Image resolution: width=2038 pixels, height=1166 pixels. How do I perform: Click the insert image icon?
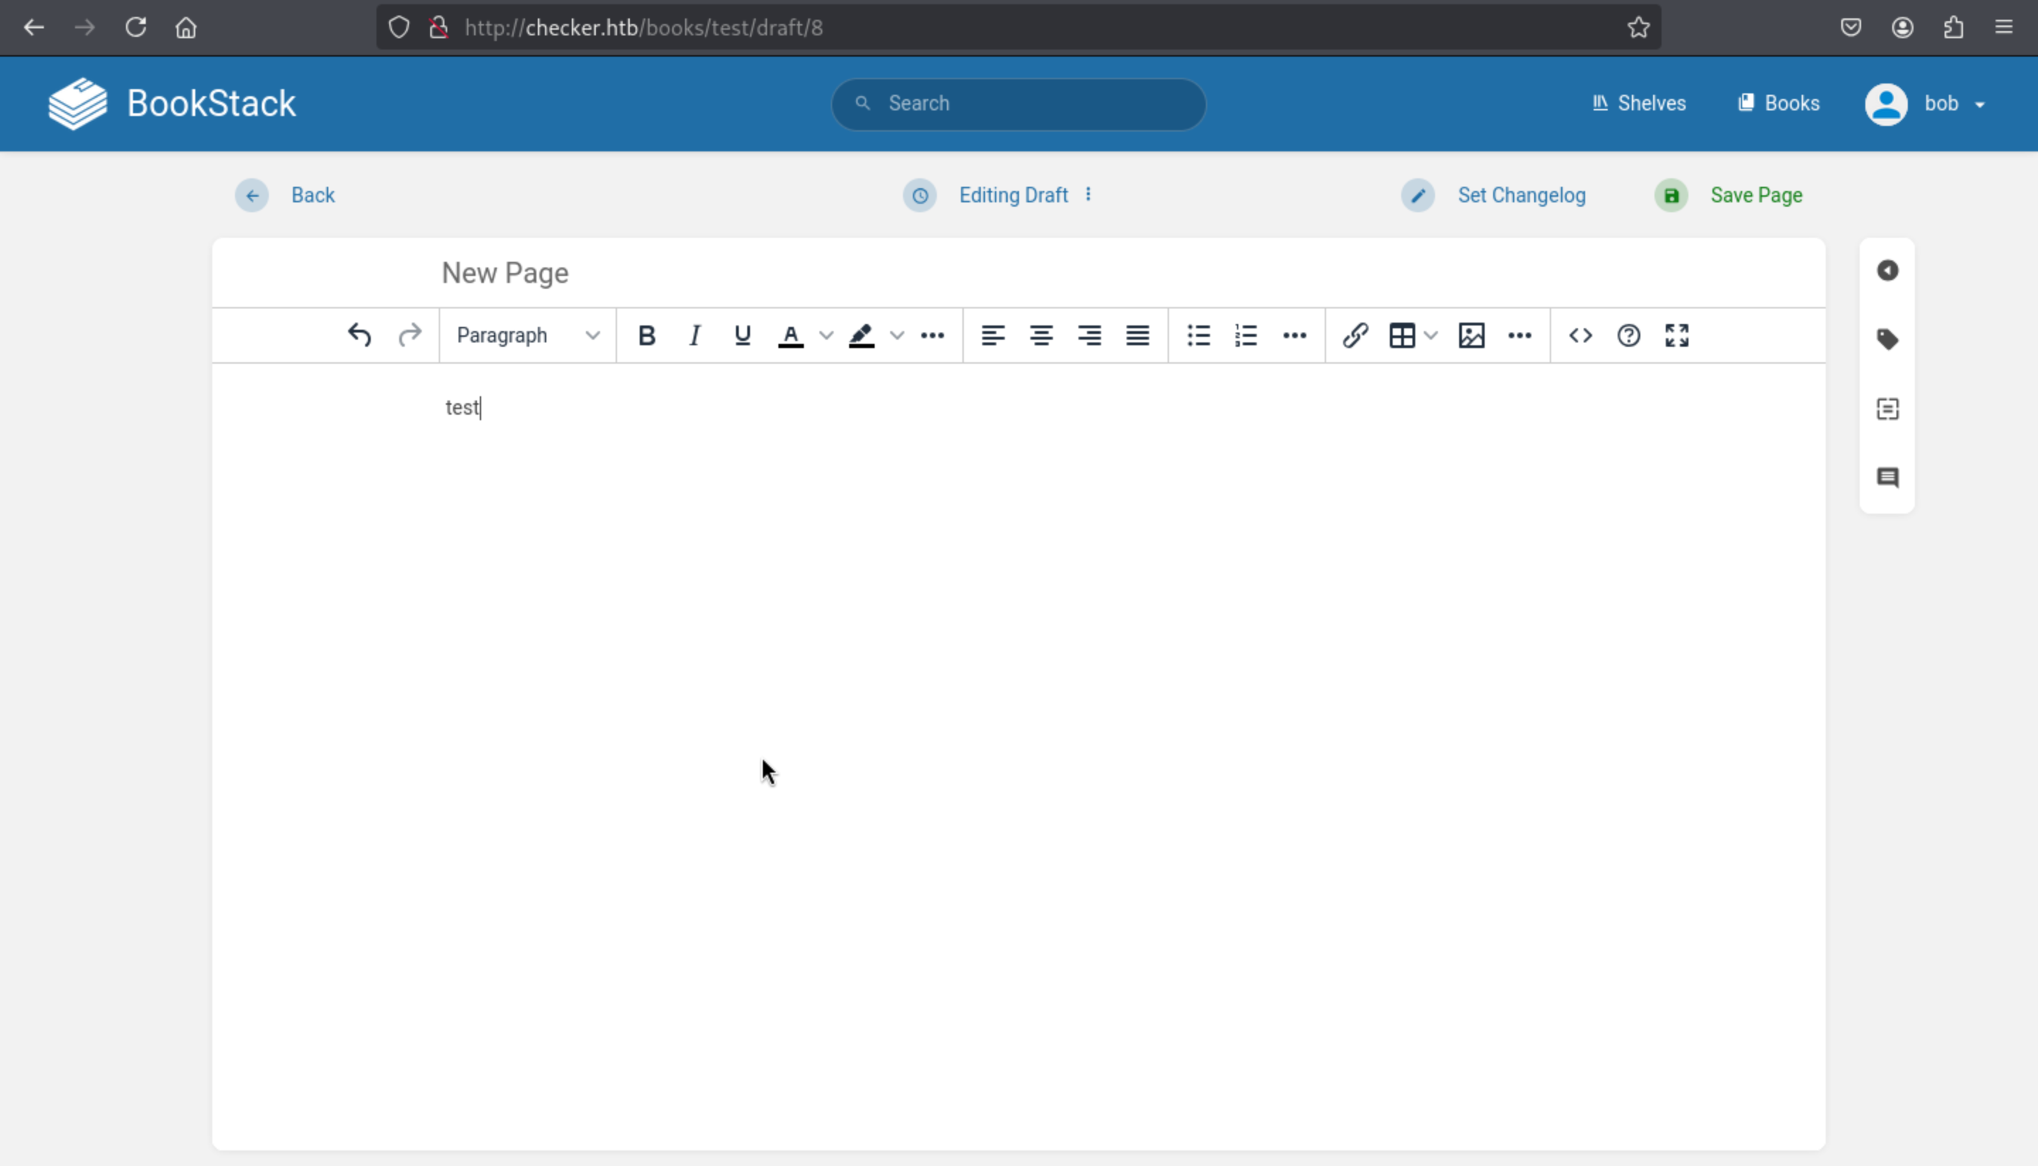1471,335
